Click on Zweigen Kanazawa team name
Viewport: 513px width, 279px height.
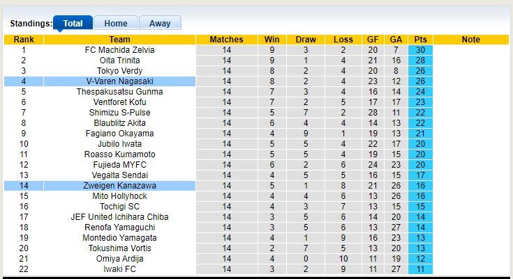(x=120, y=186)
